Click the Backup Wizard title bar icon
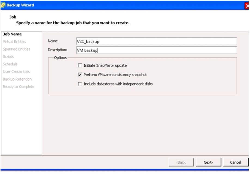The height and width of the screenshot is (177, 250). click(x=3, y=5)
